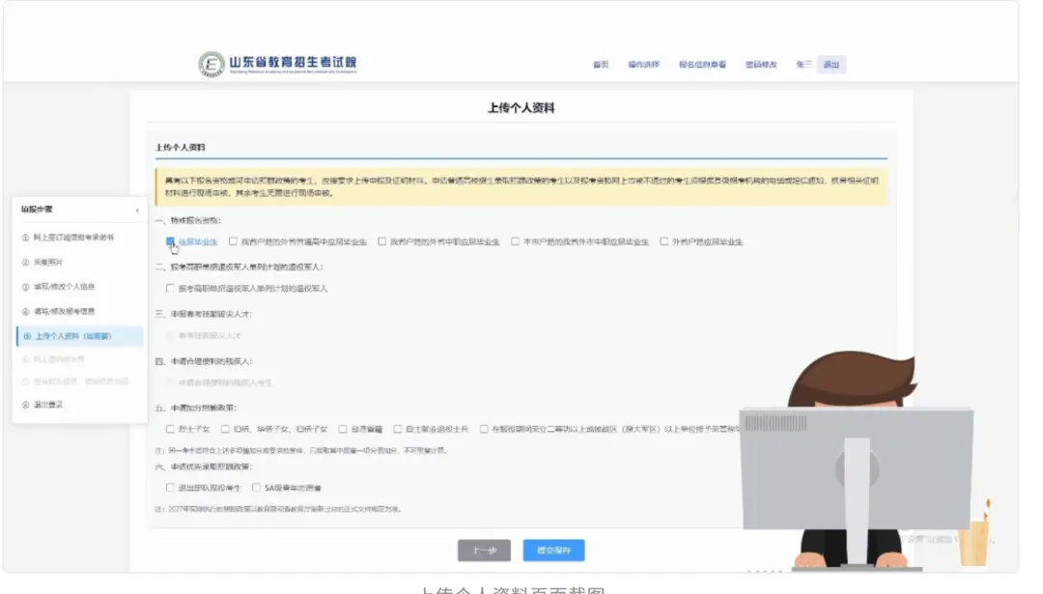Check 本市户籍的我省外市中职应届毕业生
The image size is (1043, 594).
[x=515, y=241]
